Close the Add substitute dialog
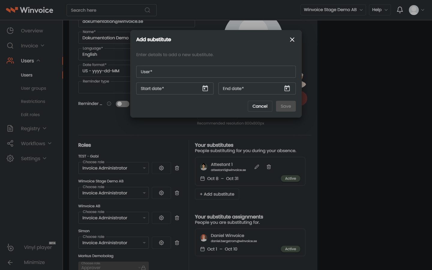 tap(292, 40)
